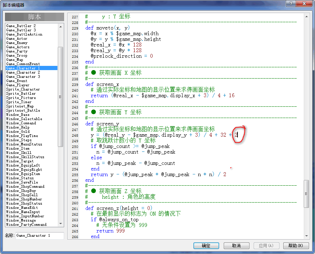Select Game_Enemy script
Viewport: 315px width, 254px height.
(x=17, y=43)
